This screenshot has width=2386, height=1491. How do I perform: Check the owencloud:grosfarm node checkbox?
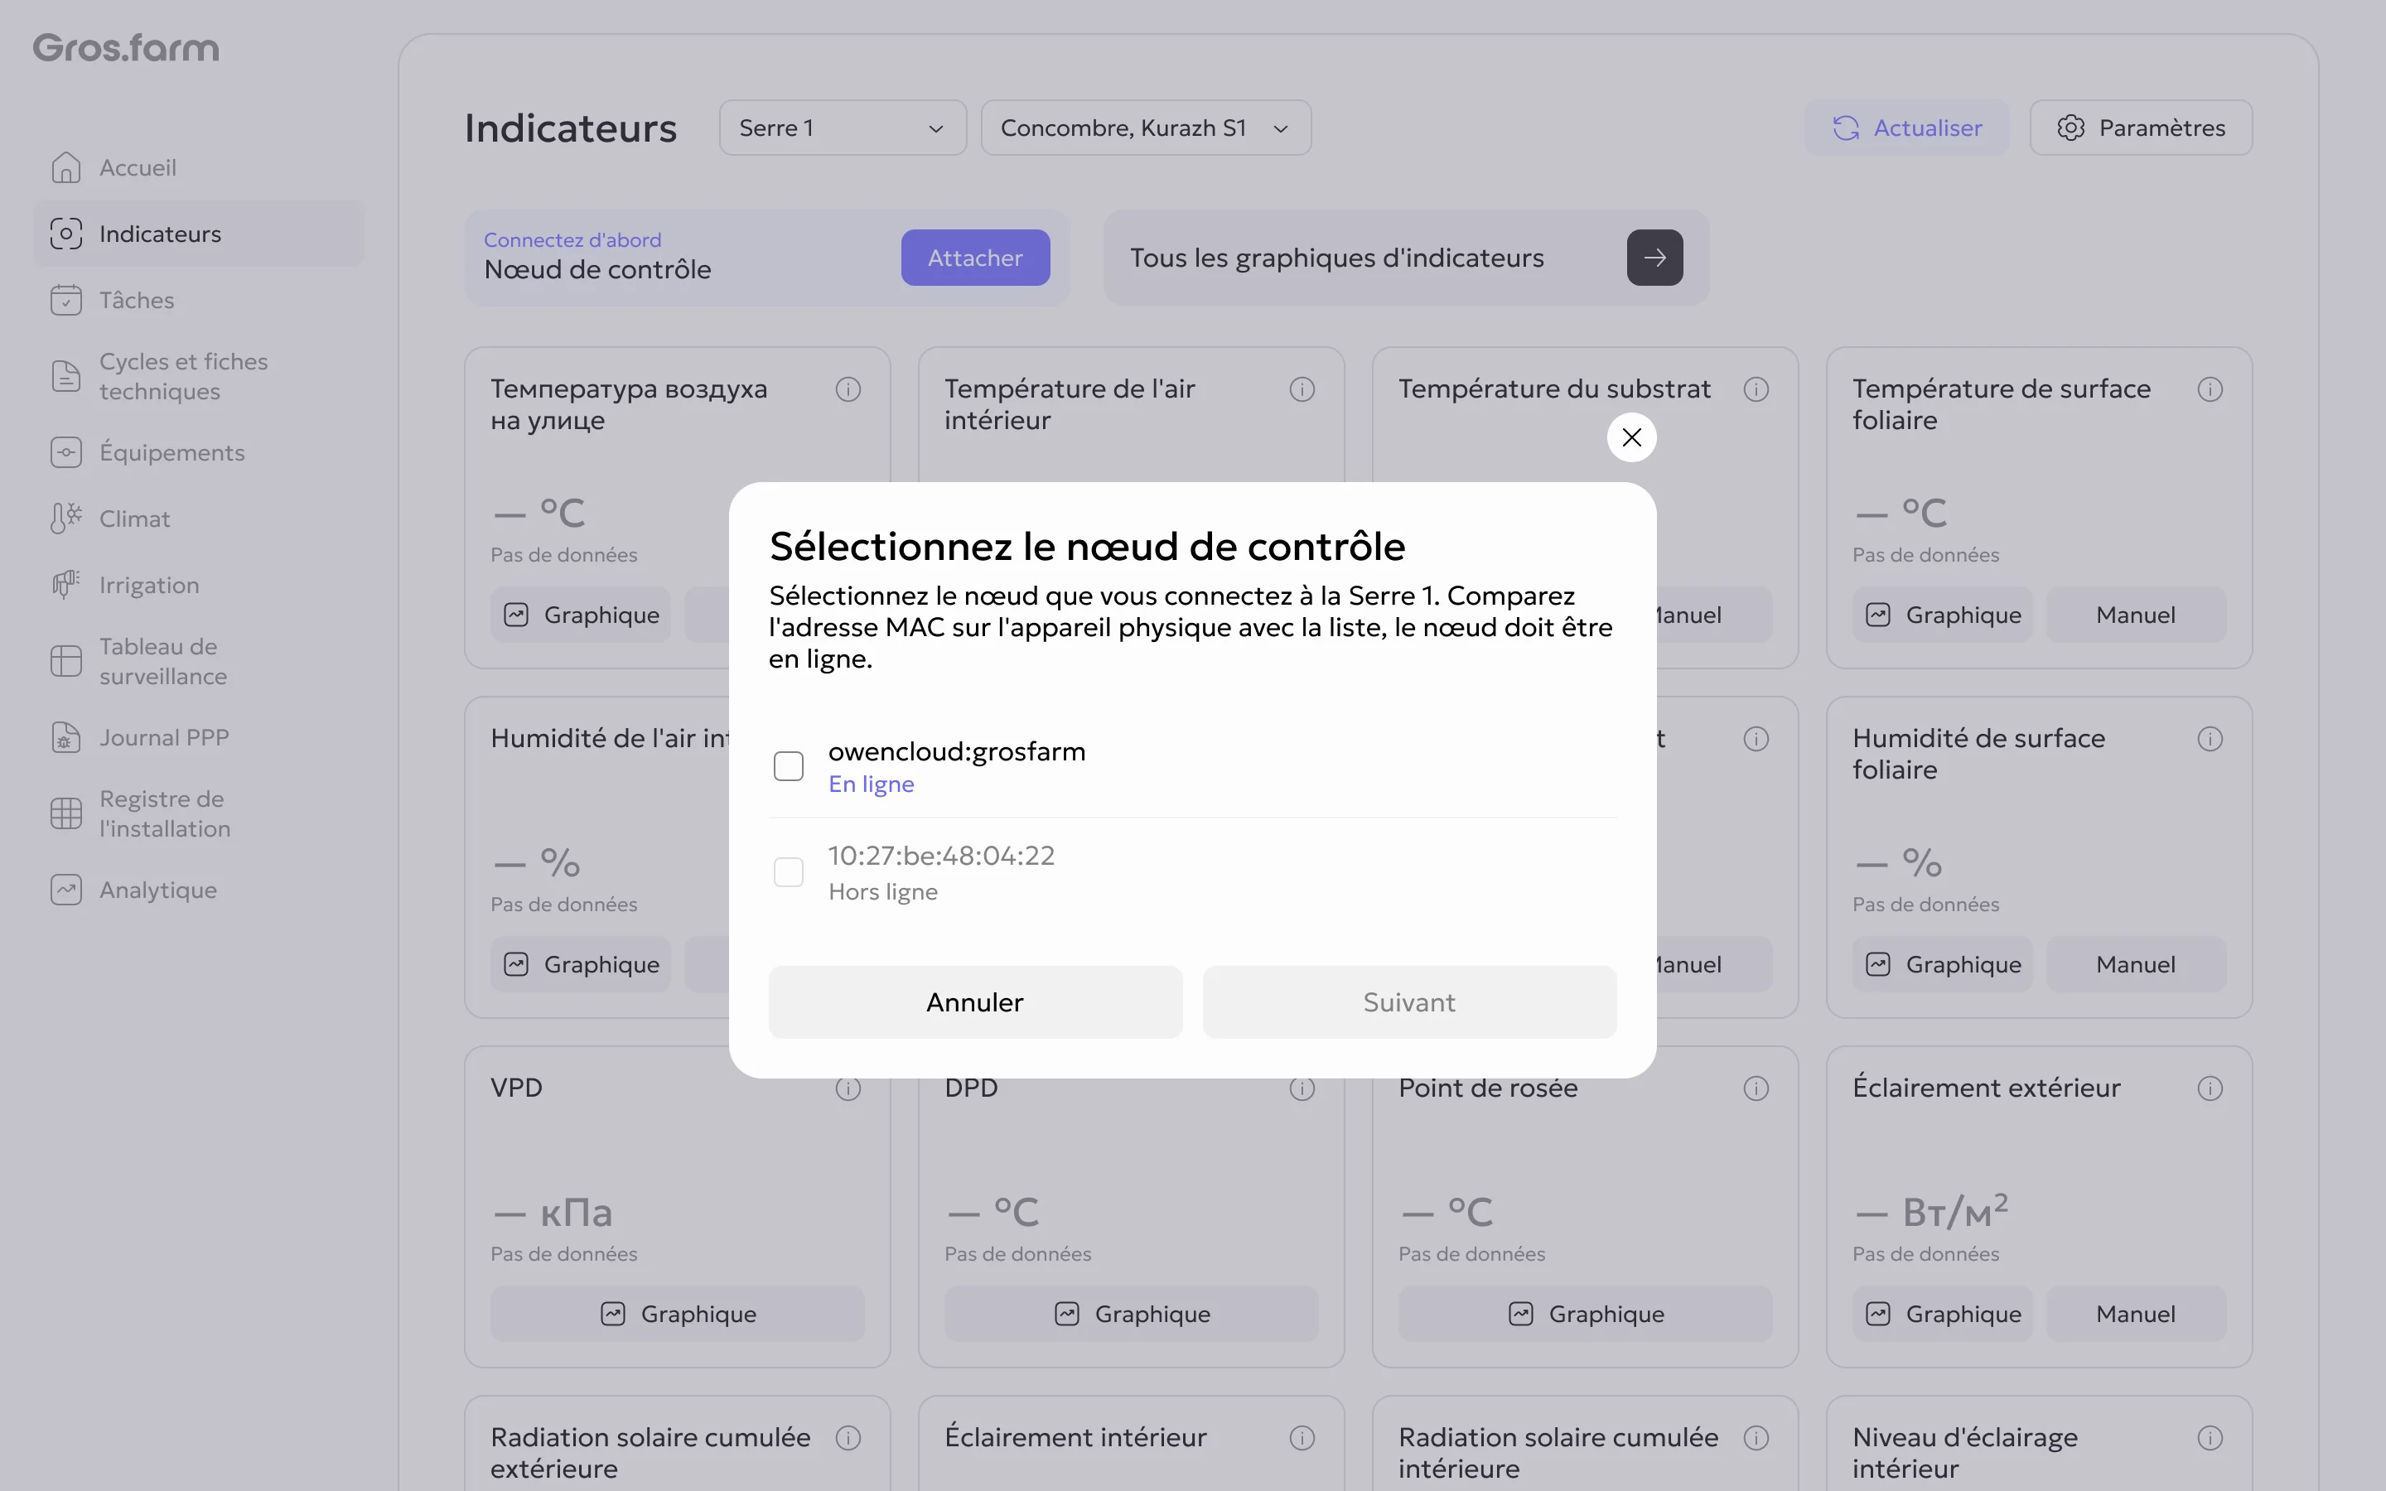(788, 766)
